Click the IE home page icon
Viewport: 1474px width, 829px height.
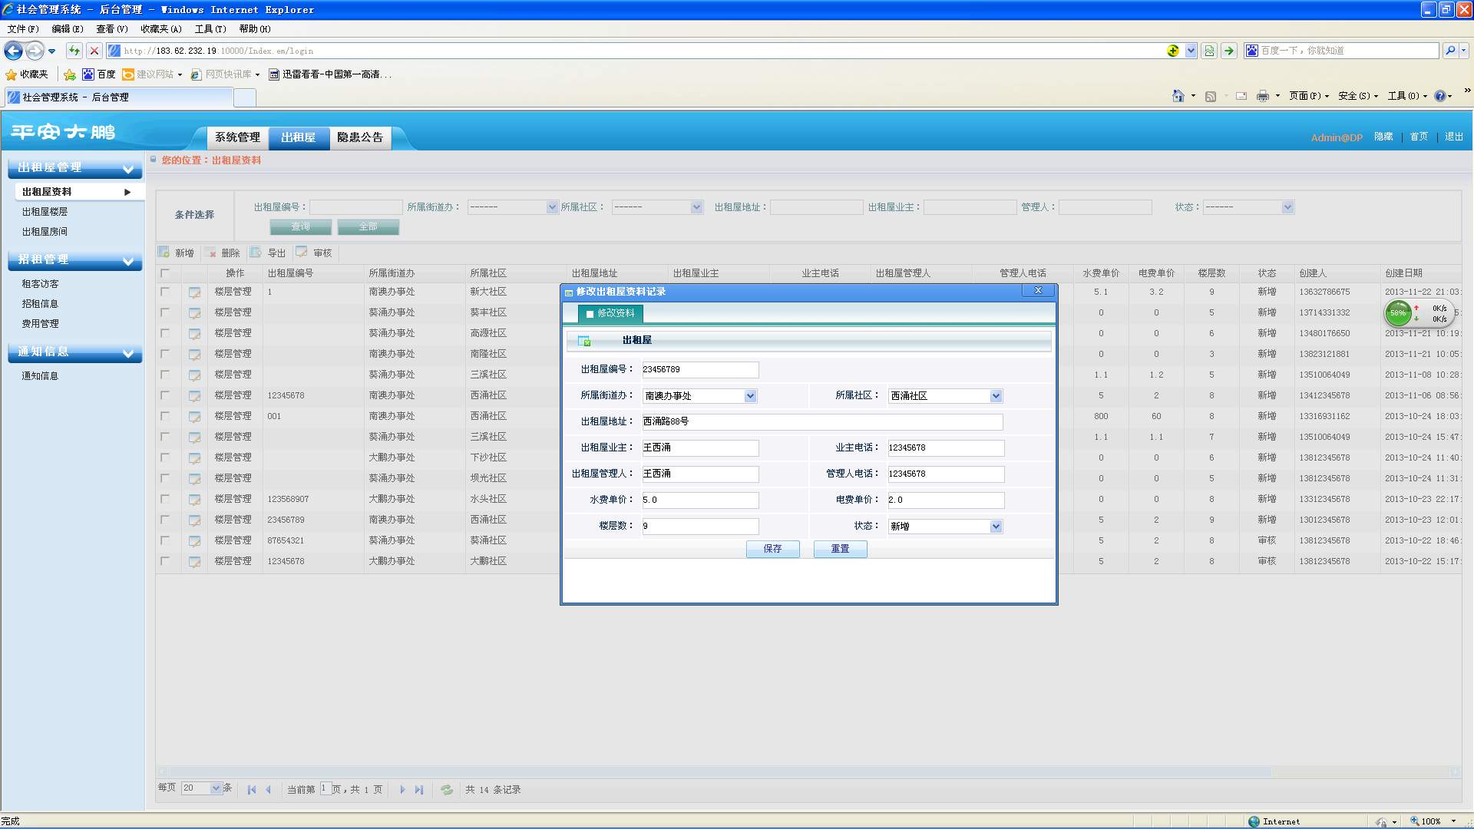pos(1178,96)
